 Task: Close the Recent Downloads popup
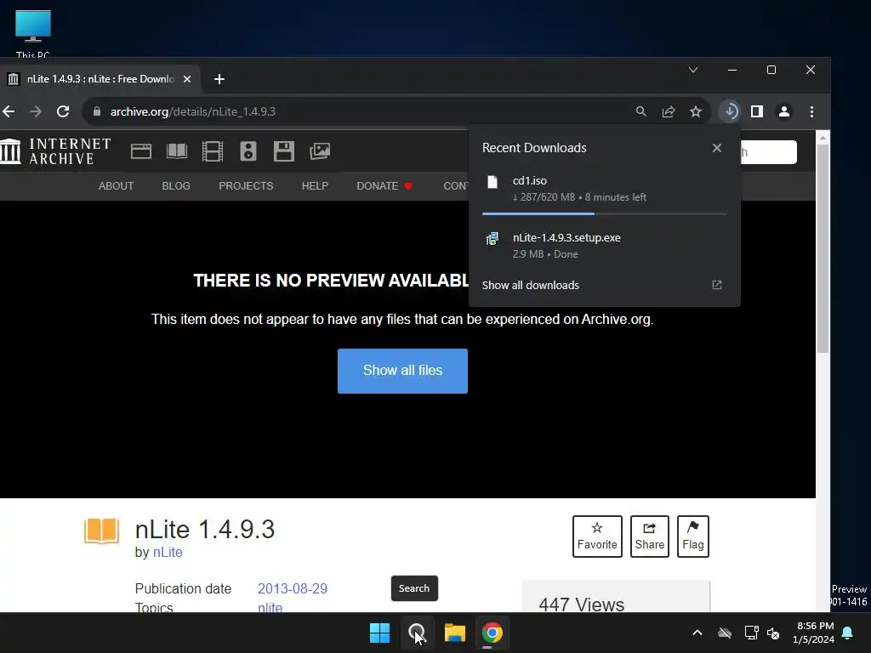(716, 148)
